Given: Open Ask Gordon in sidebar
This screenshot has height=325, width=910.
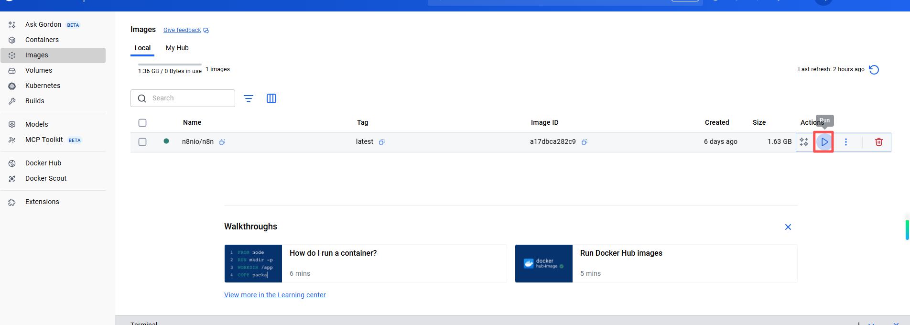Looking at the screenshot, I should [x=53, y=24].
